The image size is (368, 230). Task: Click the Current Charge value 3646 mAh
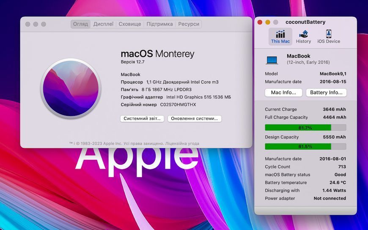point(334,110)
